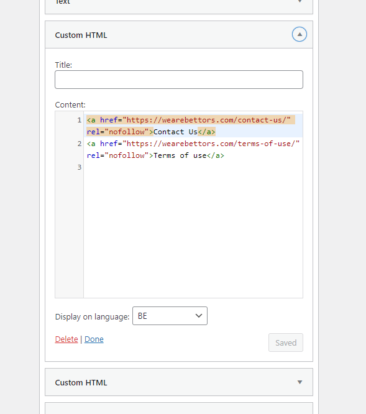366x414 pixels.
Task: Click the 'Terms of use' text in code
Action: point(180,155)
